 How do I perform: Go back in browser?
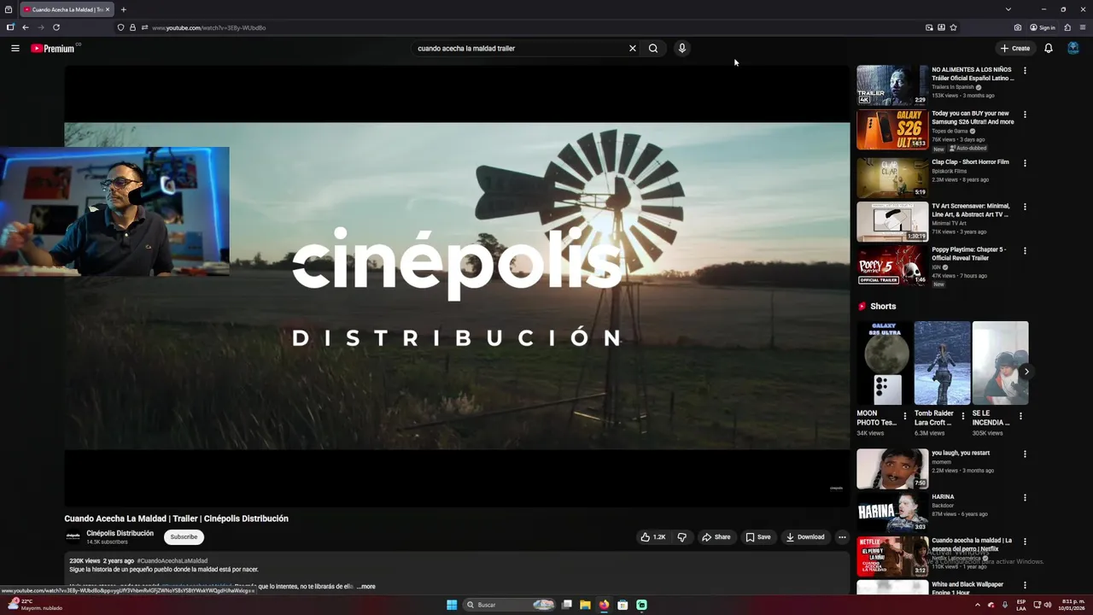26,27
